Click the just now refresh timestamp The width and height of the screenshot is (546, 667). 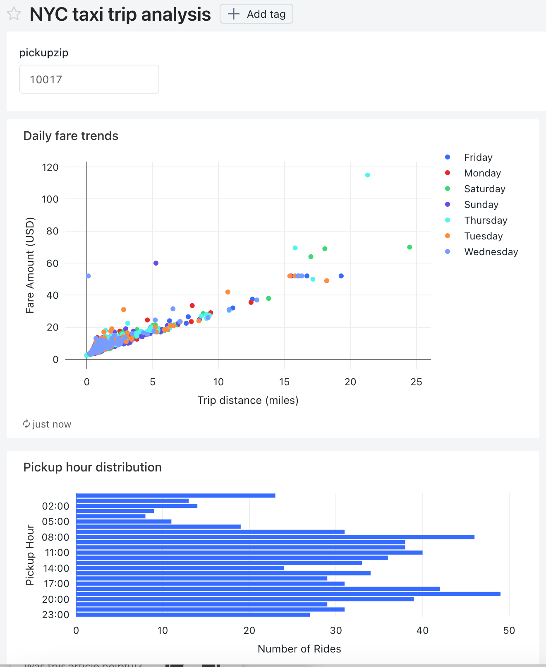click(51, 424)
